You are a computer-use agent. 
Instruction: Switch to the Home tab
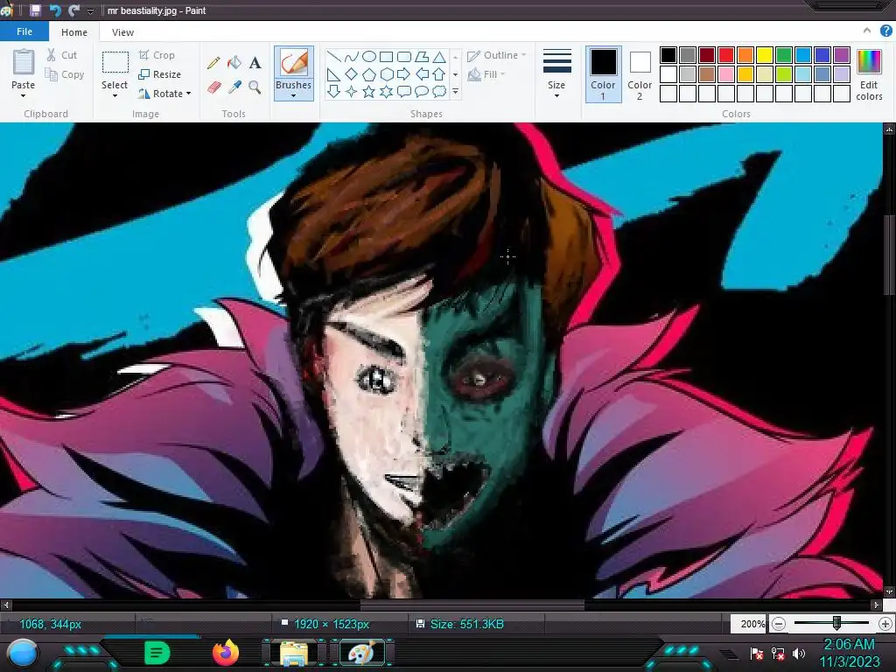(x=74, y=32)
